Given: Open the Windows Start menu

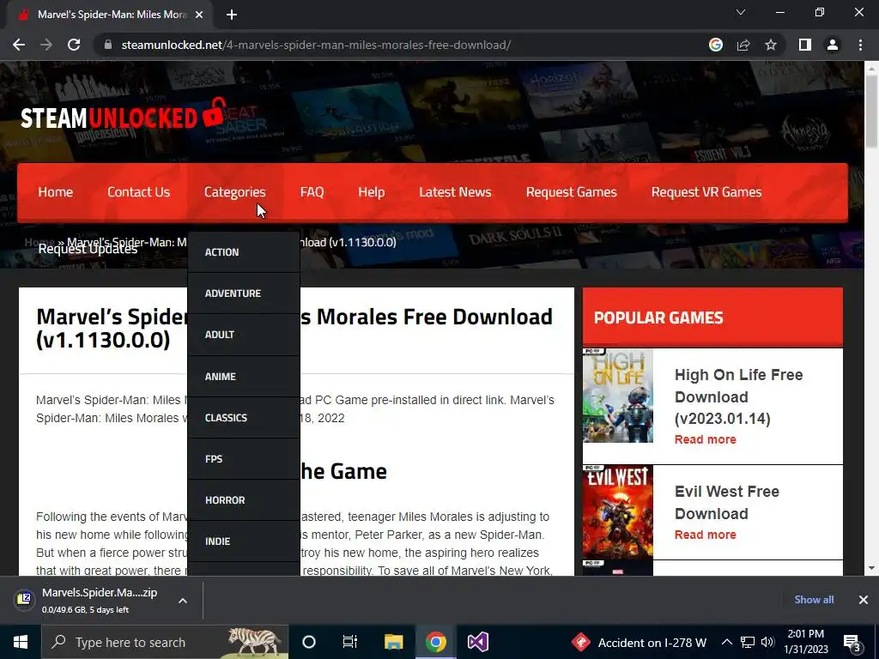Looking at the screenshot, I should (x=21, y=642).
